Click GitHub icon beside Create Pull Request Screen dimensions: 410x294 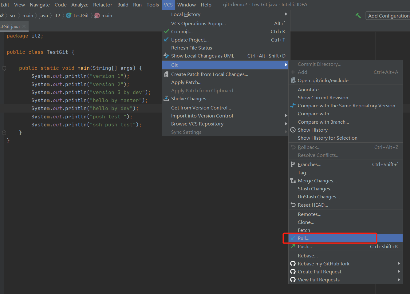coord(293,272)
